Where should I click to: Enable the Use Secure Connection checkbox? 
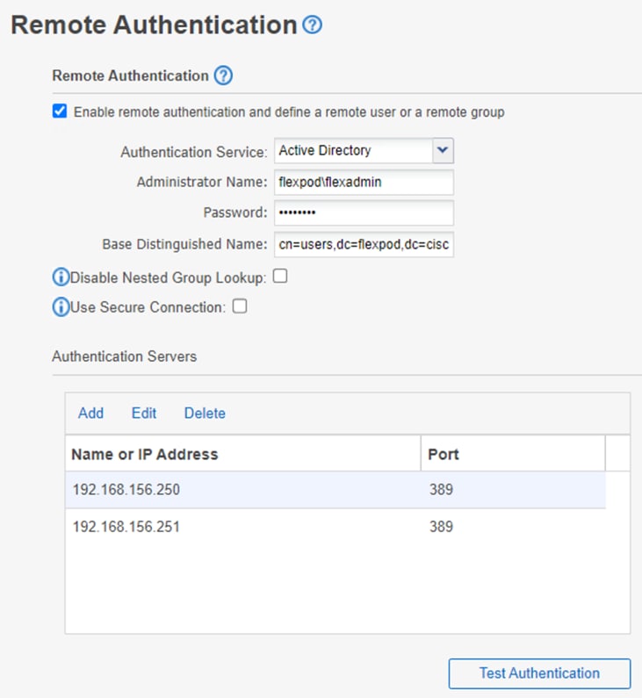239,306
